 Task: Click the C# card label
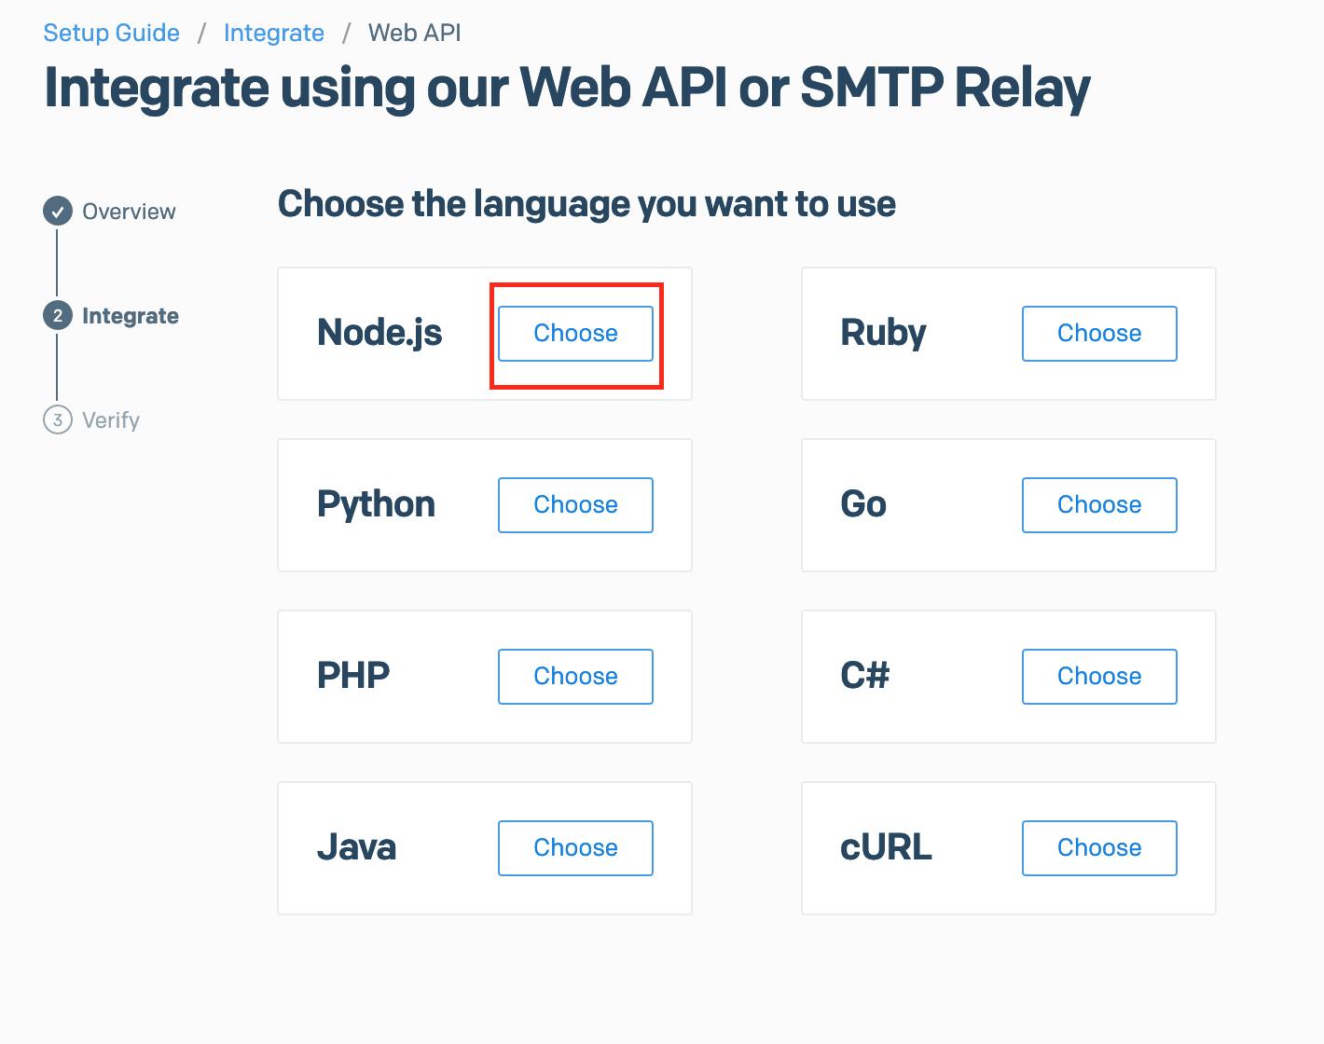[x=865, y=676]
